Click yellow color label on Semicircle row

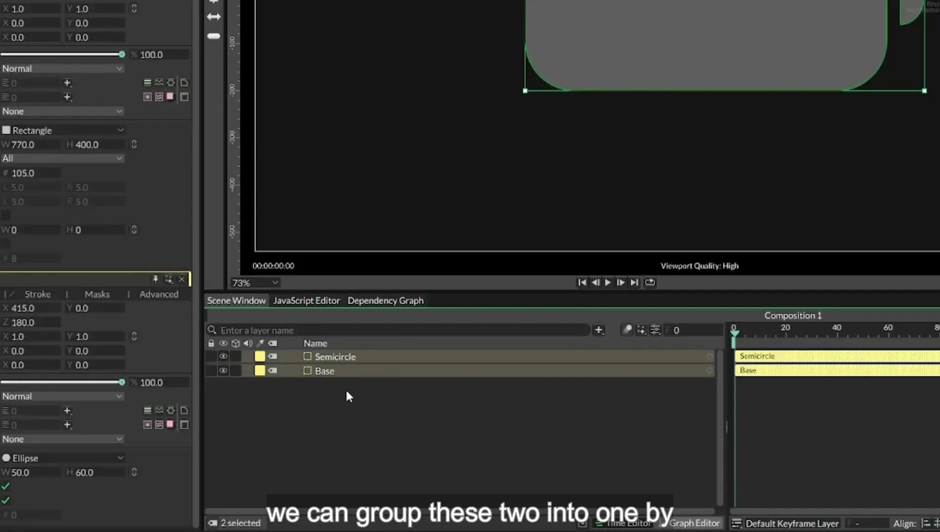[260, 356]
